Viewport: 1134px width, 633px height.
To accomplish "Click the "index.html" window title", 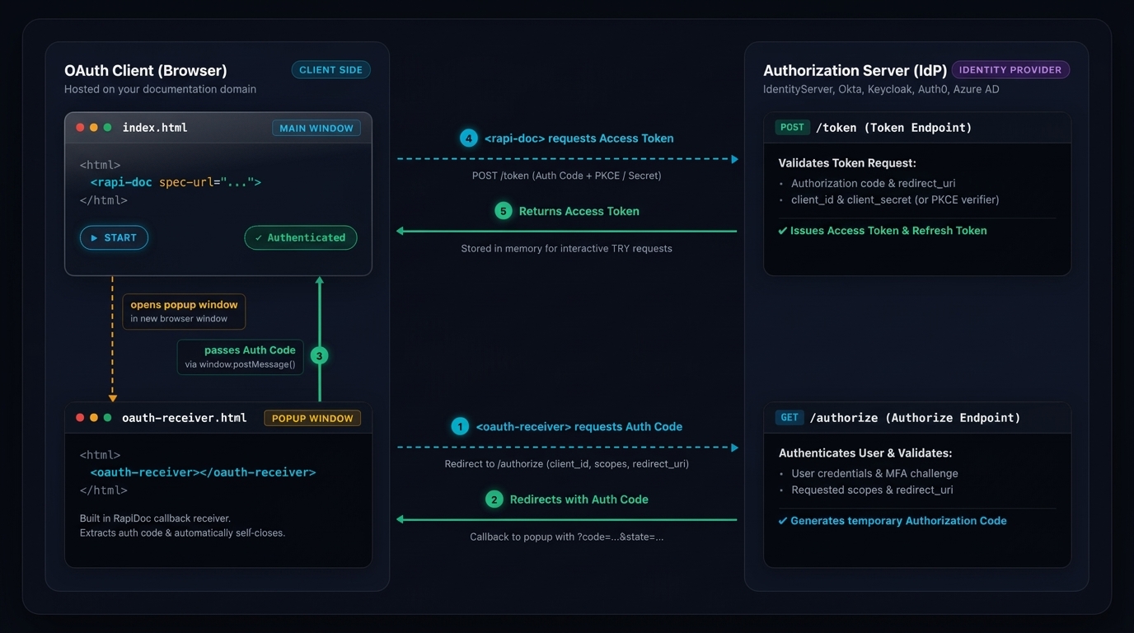I will tap(155, 128).
